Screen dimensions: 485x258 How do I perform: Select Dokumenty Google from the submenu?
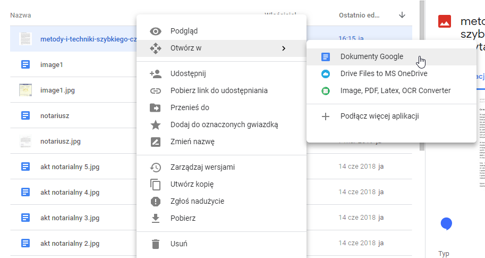tap(371, 56)
